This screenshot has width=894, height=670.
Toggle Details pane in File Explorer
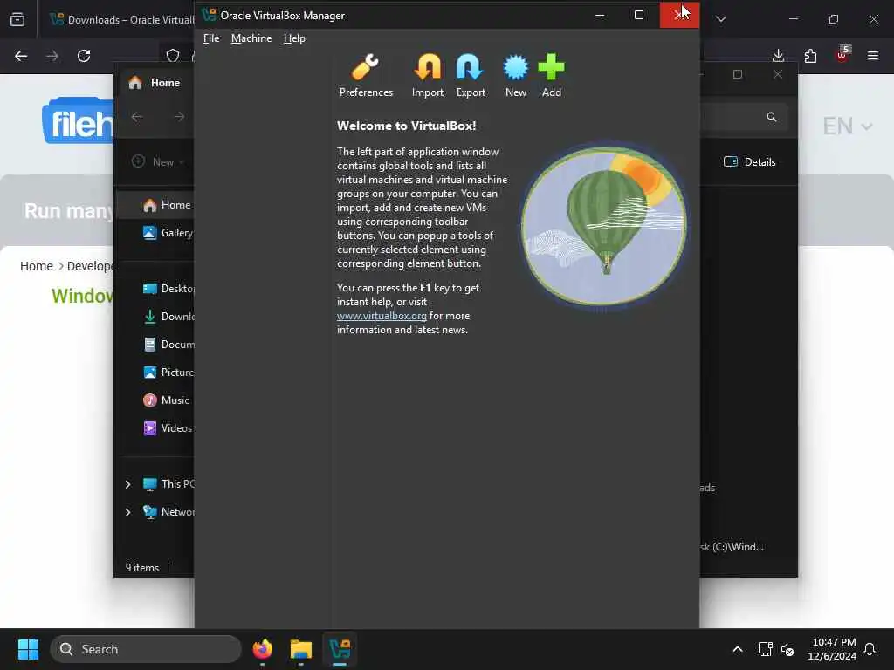point(749,161)
